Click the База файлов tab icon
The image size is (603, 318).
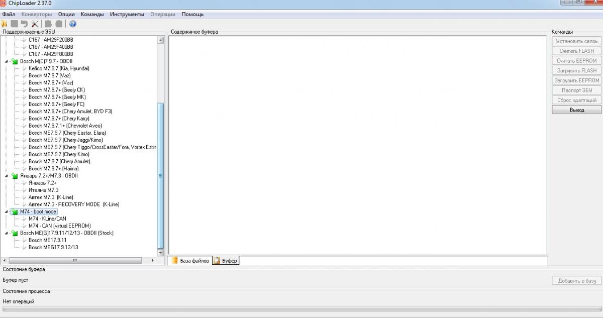pos(175,261)
